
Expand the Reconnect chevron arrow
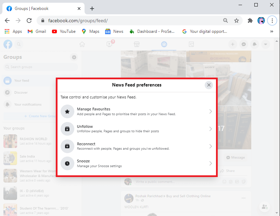pos(211,146)
